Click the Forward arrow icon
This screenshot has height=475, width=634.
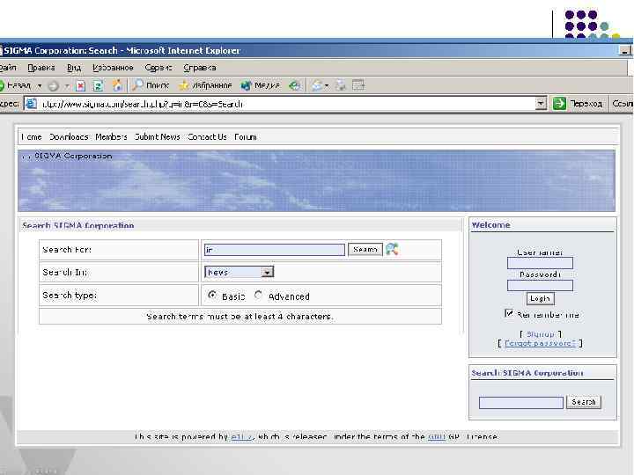54,85
